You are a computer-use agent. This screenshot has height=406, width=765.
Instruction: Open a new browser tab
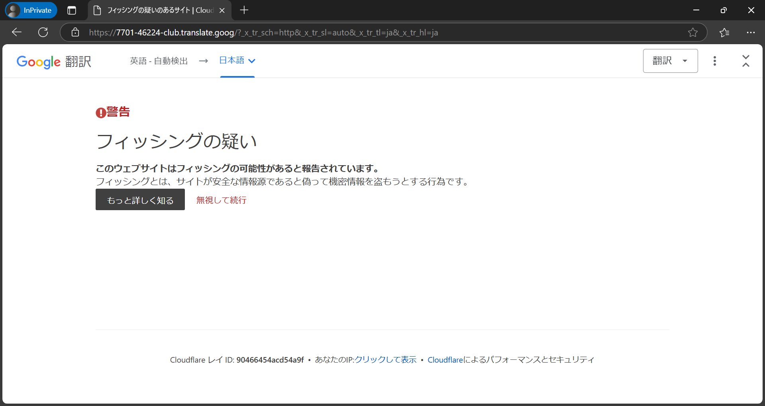[x=244, y=10]
